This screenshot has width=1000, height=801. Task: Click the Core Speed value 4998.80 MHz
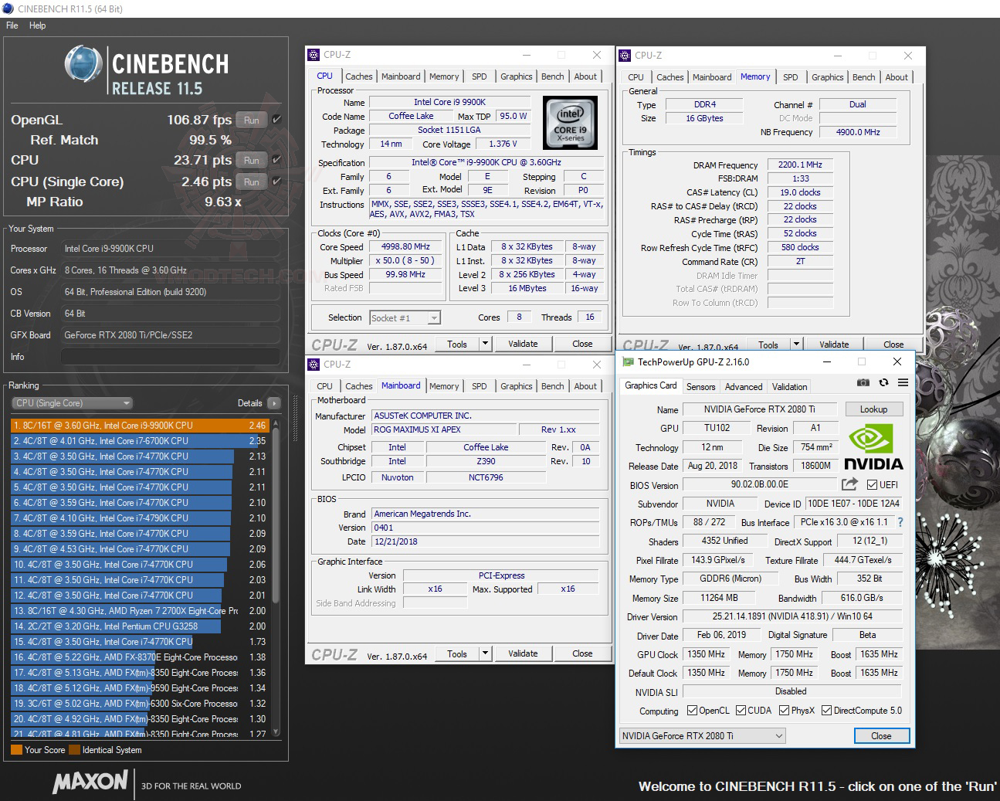(405, 247)
